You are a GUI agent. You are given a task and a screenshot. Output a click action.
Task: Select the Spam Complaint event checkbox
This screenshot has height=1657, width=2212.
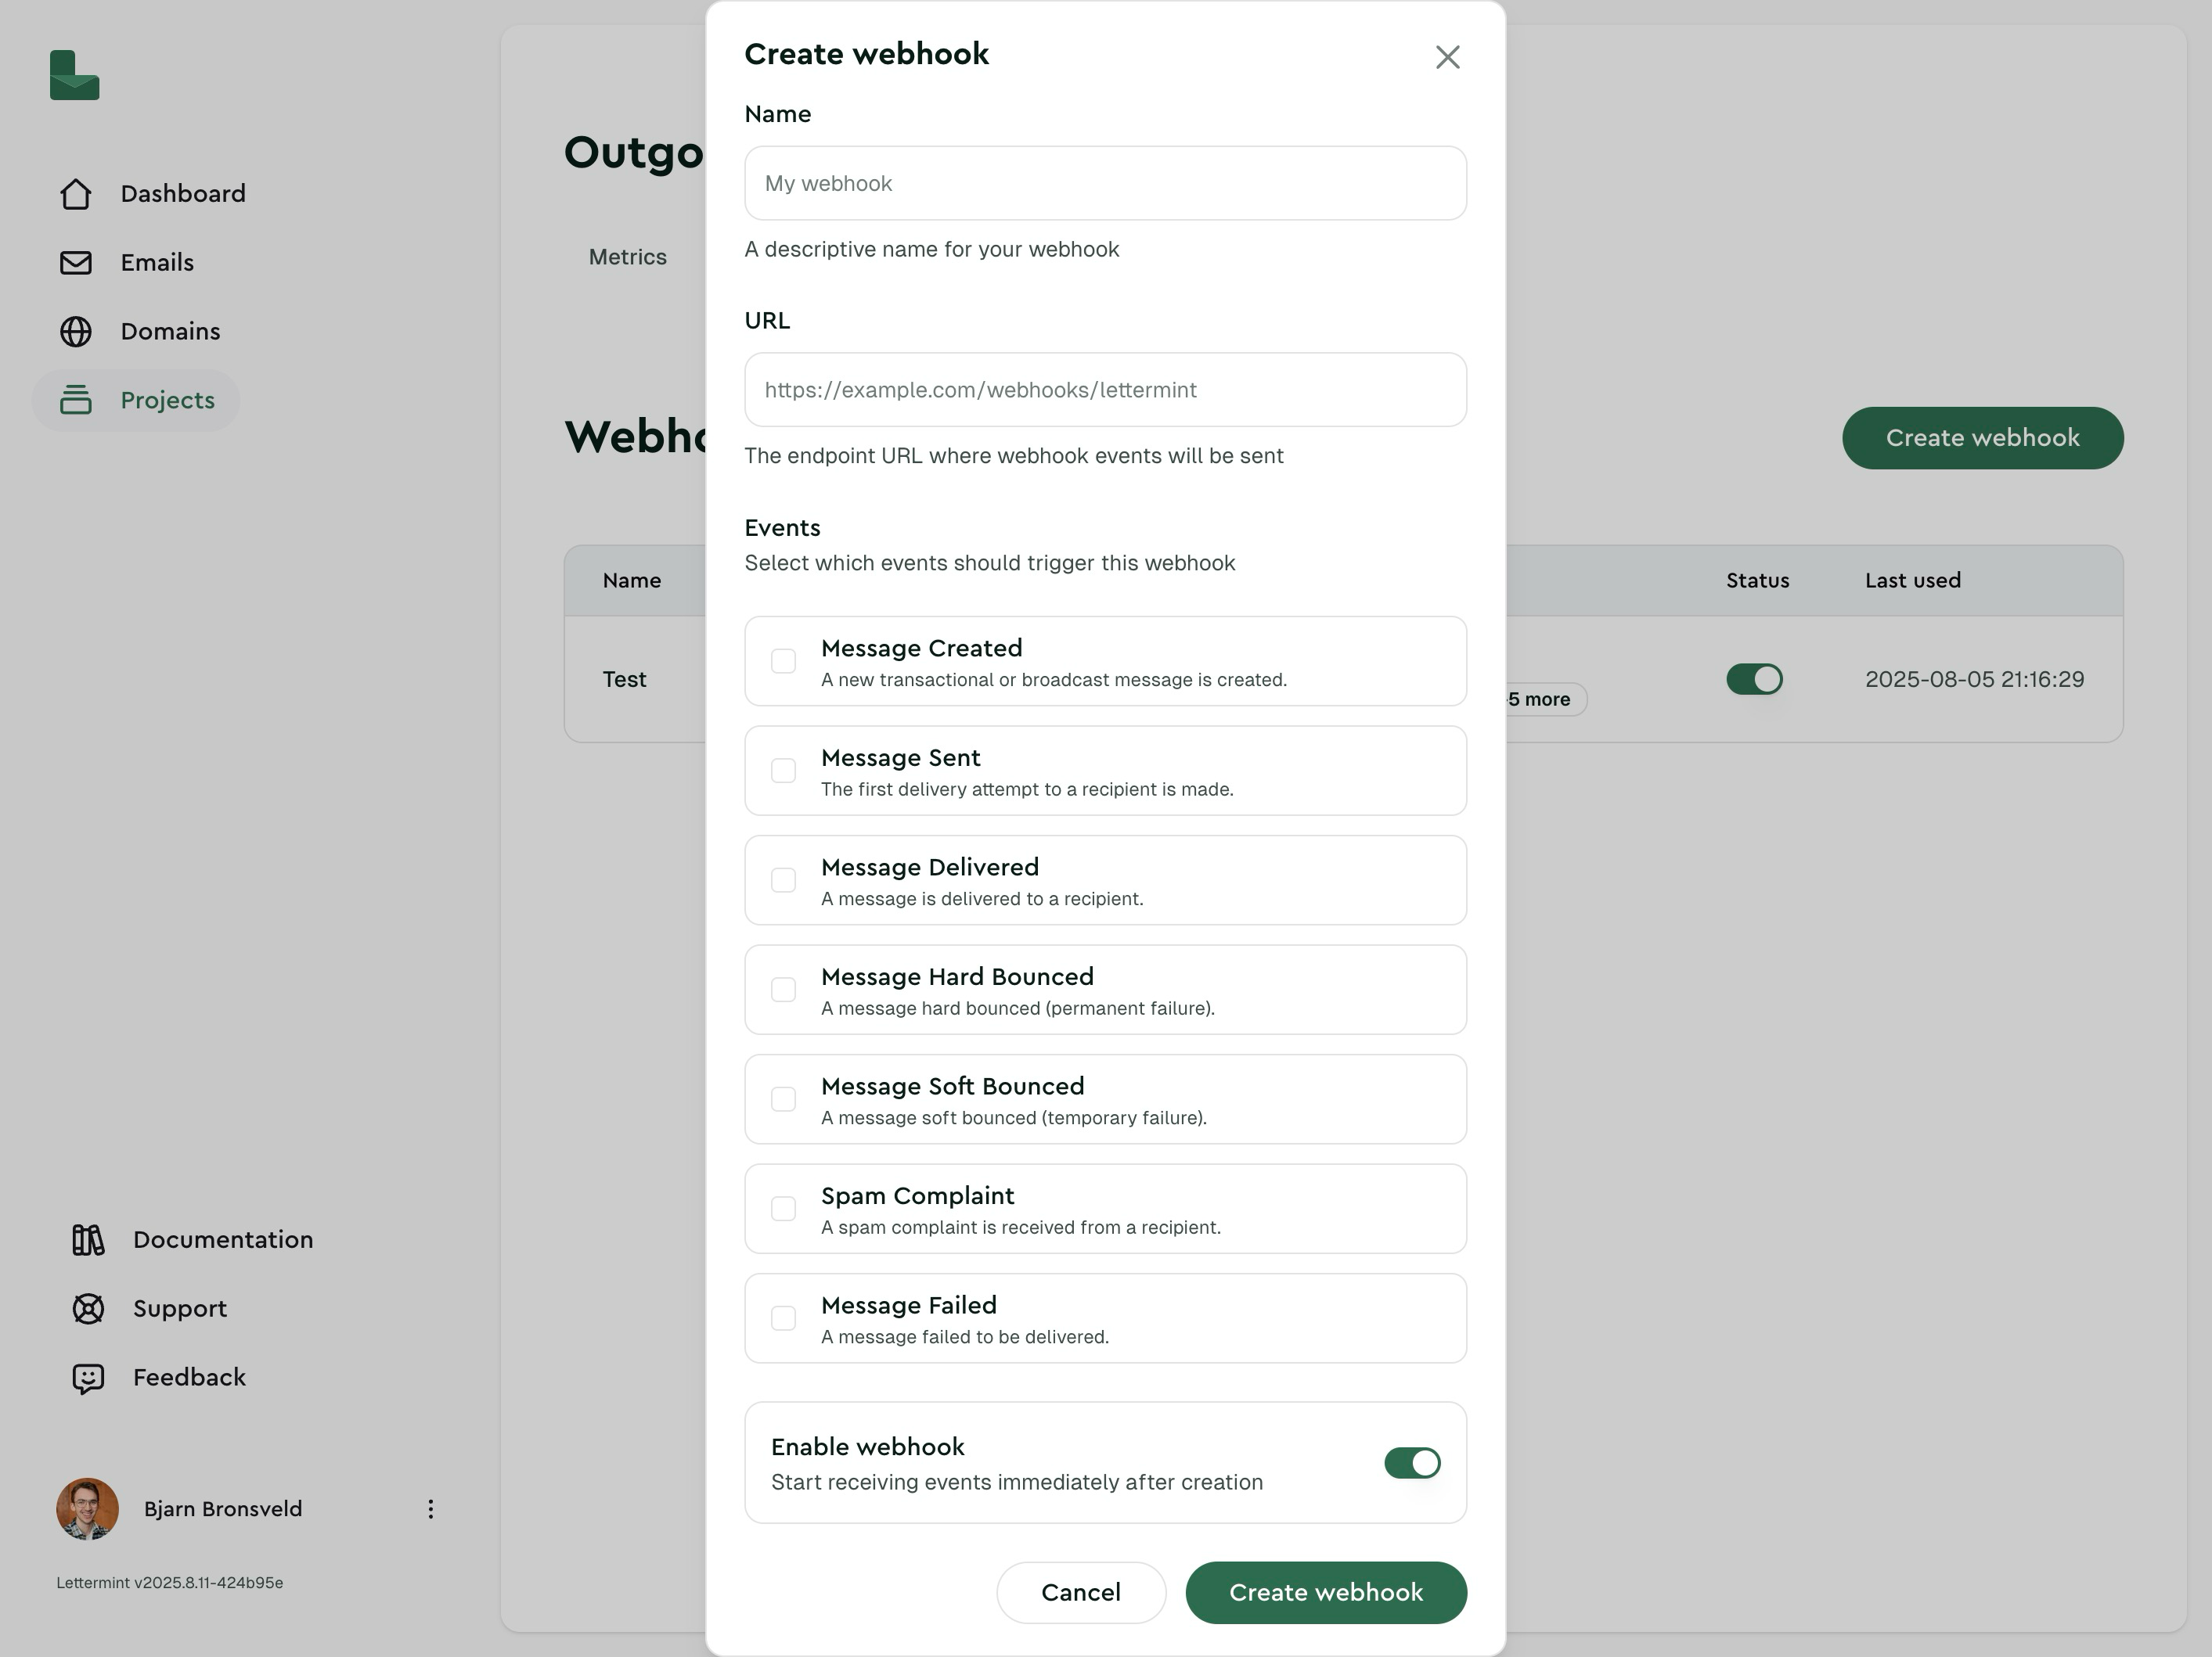point(784,1210)
